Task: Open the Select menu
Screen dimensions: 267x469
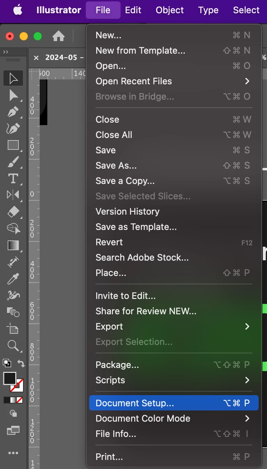Action: coord(246,10)
